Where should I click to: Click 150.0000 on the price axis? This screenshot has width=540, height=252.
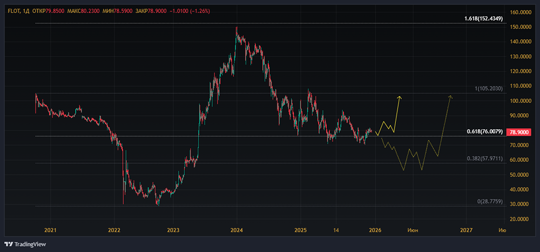pyautogui.click(x=521, y=27)
